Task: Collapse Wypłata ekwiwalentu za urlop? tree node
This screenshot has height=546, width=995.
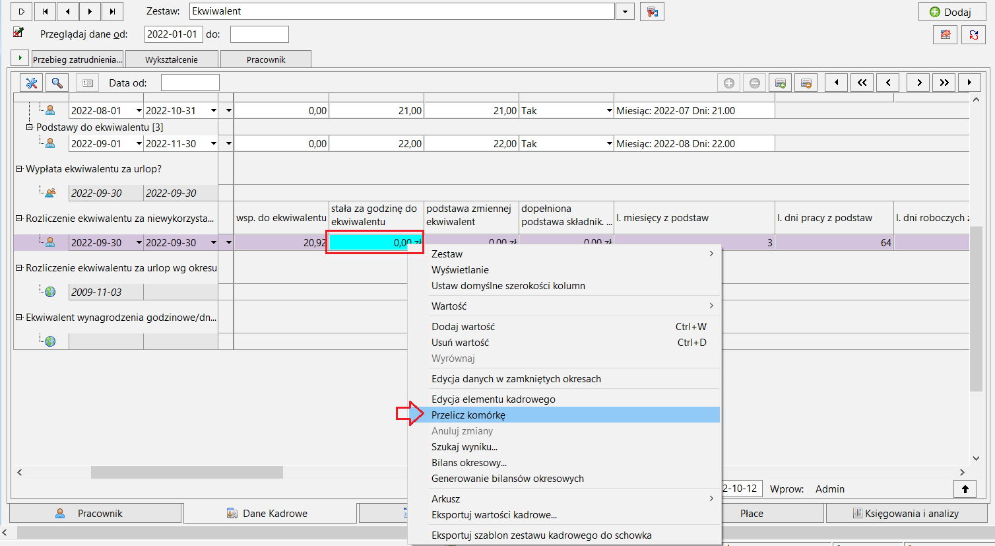Action: pyautogui.click(x=19, y=169)
